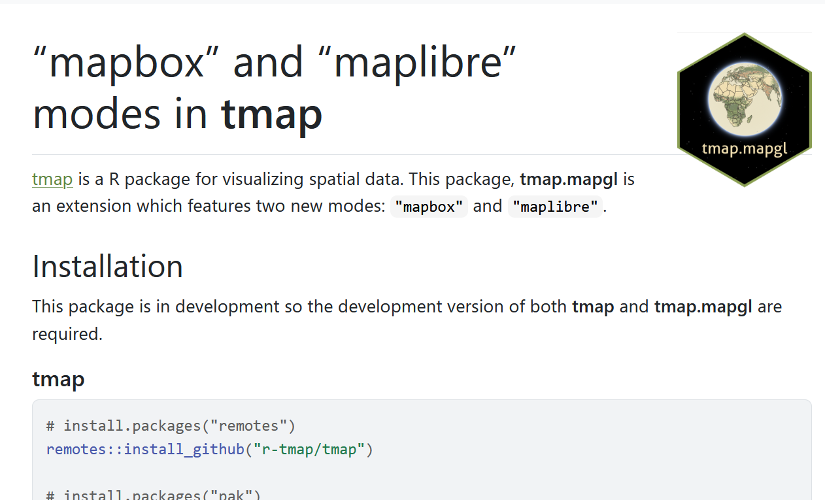Viewport: 825px width, 500px height.
Task: Select the Installation heading
Action: tap(107, 266)
